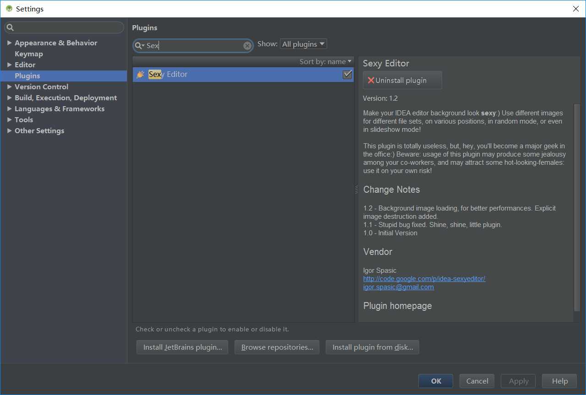The height and width of the screenshot is (395, 586).
Task: Click Install plugin from disk button
Action: click(372, 347)
